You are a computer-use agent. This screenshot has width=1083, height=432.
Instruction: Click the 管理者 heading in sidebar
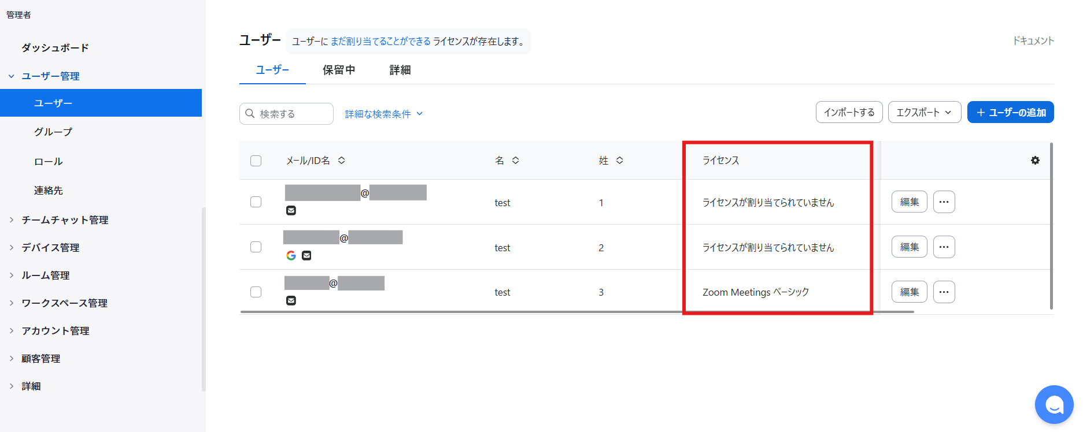[19, 15]
